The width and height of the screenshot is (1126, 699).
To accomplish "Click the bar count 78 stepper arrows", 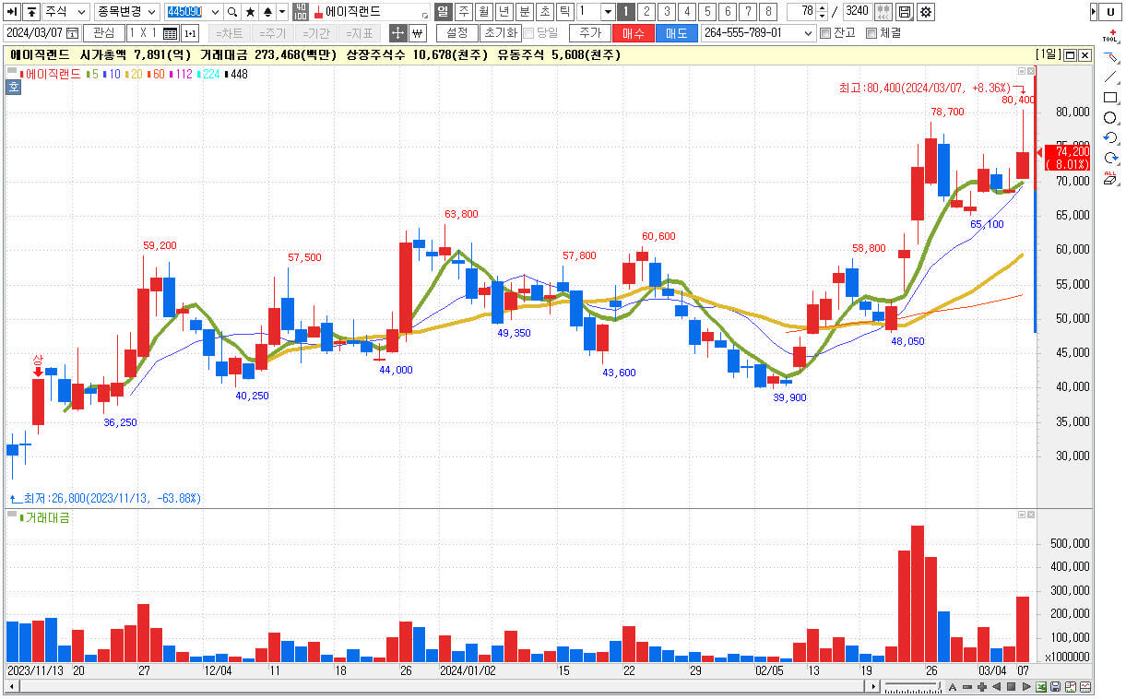I will click(821, 12).
